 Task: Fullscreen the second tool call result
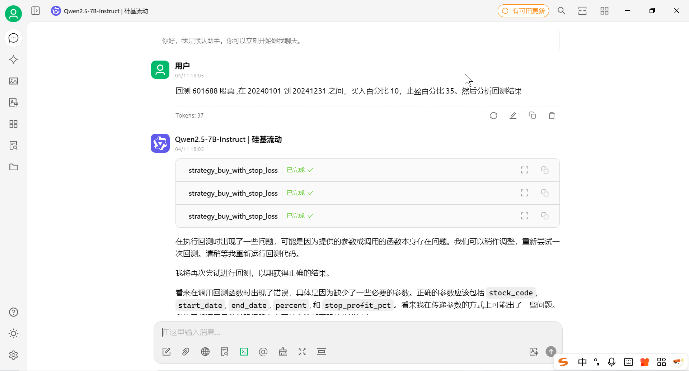pos(525,193)
